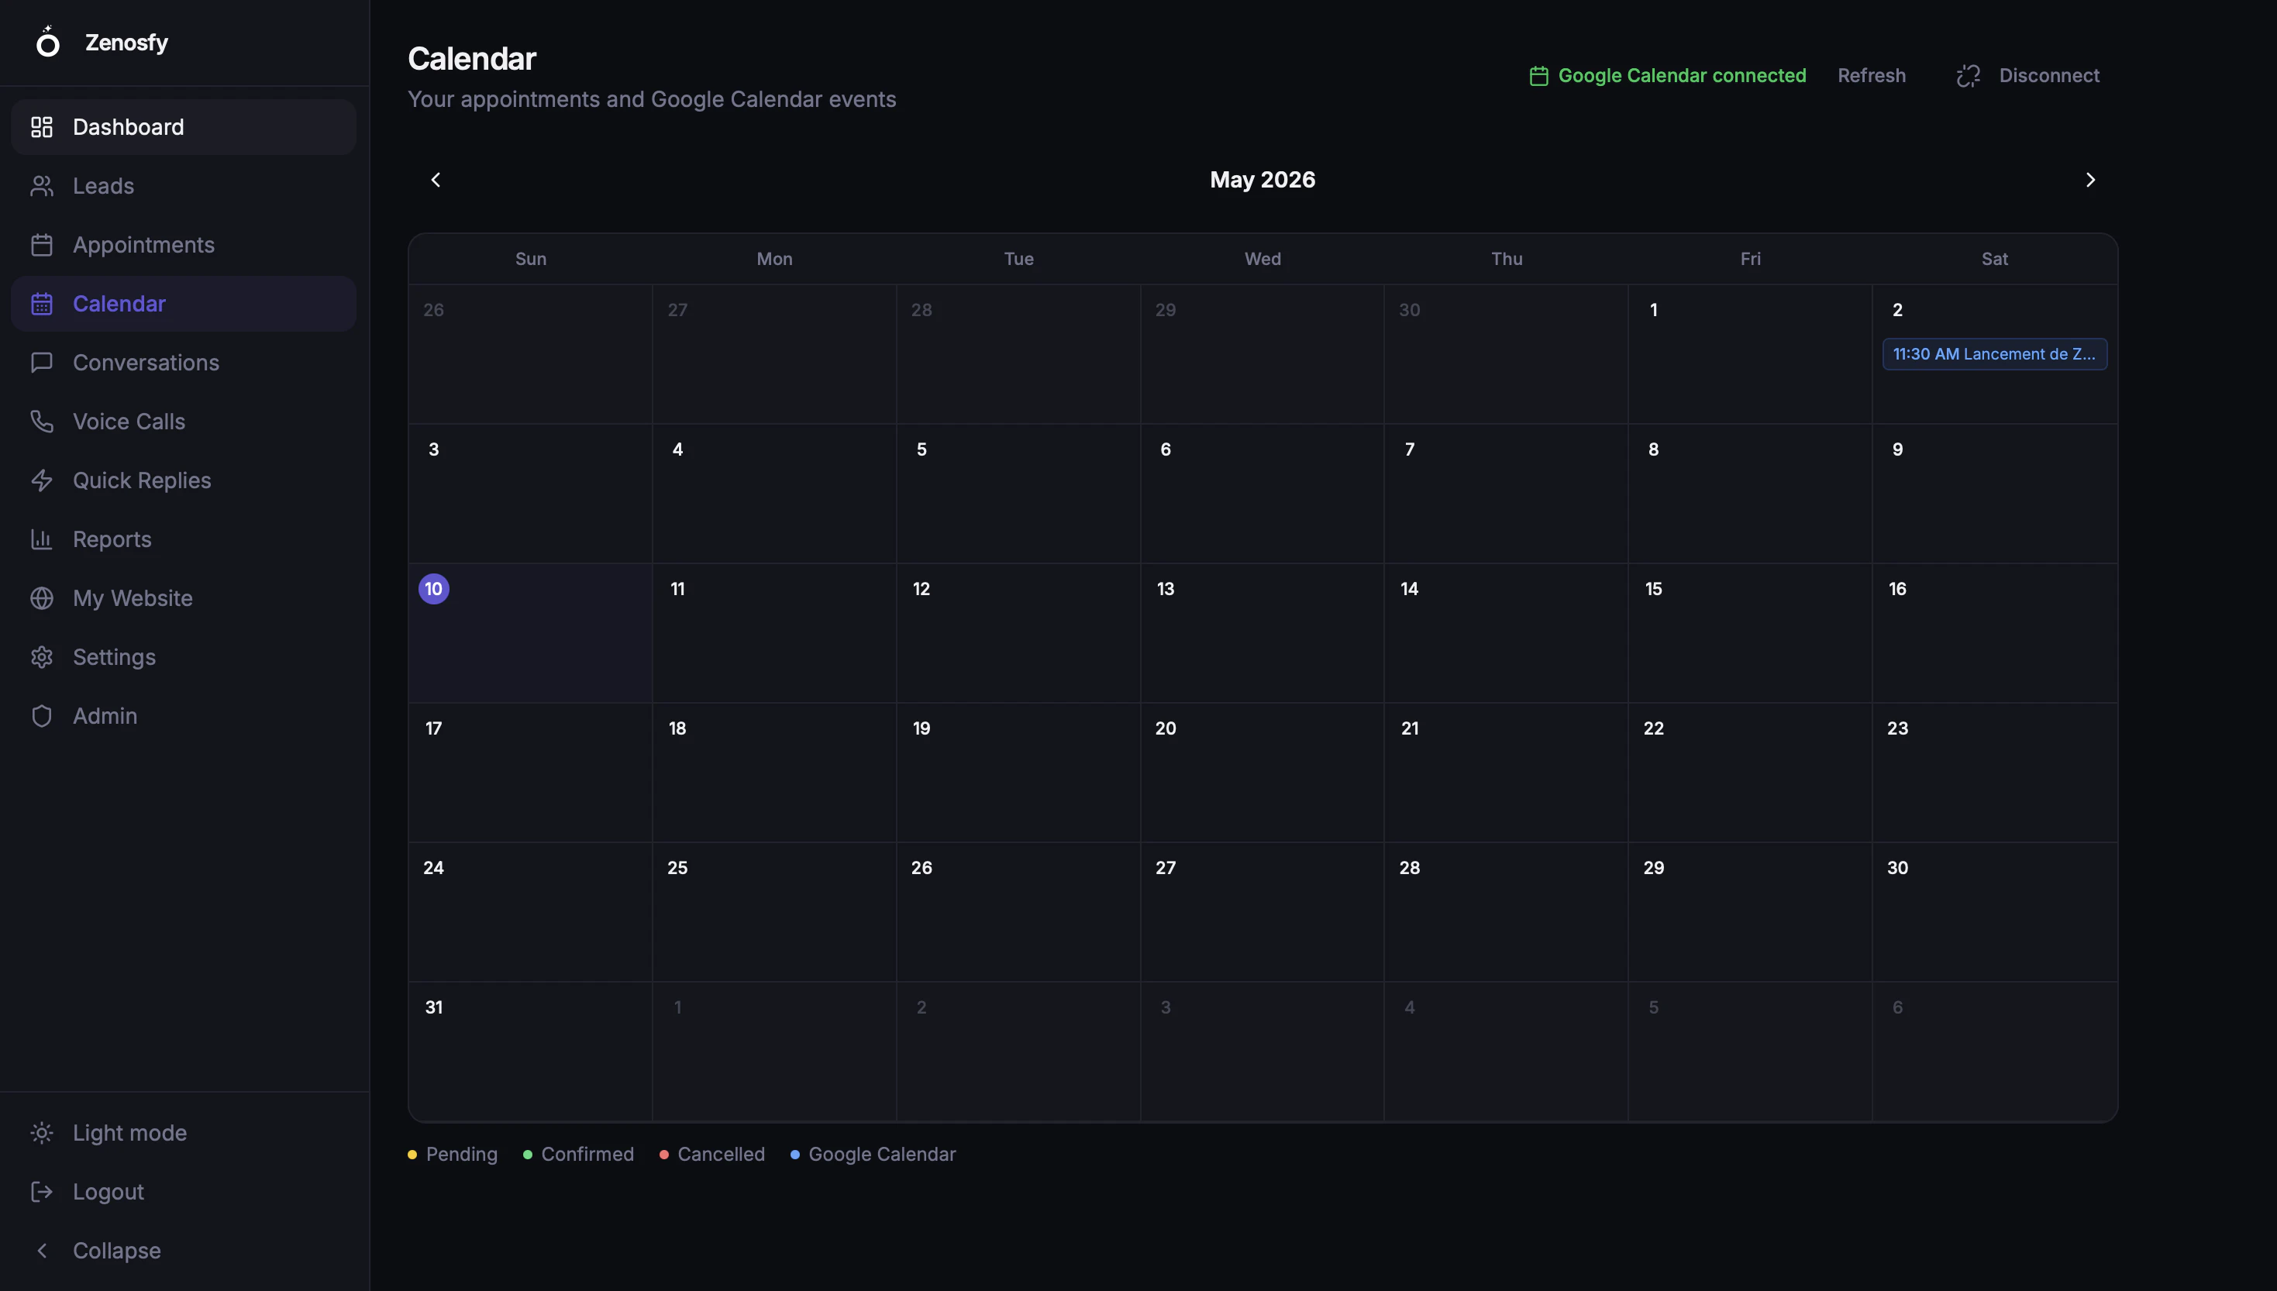Click the Zenosfy logo icon
This screenshot has width=2277, height=1291.
point(48,42)
